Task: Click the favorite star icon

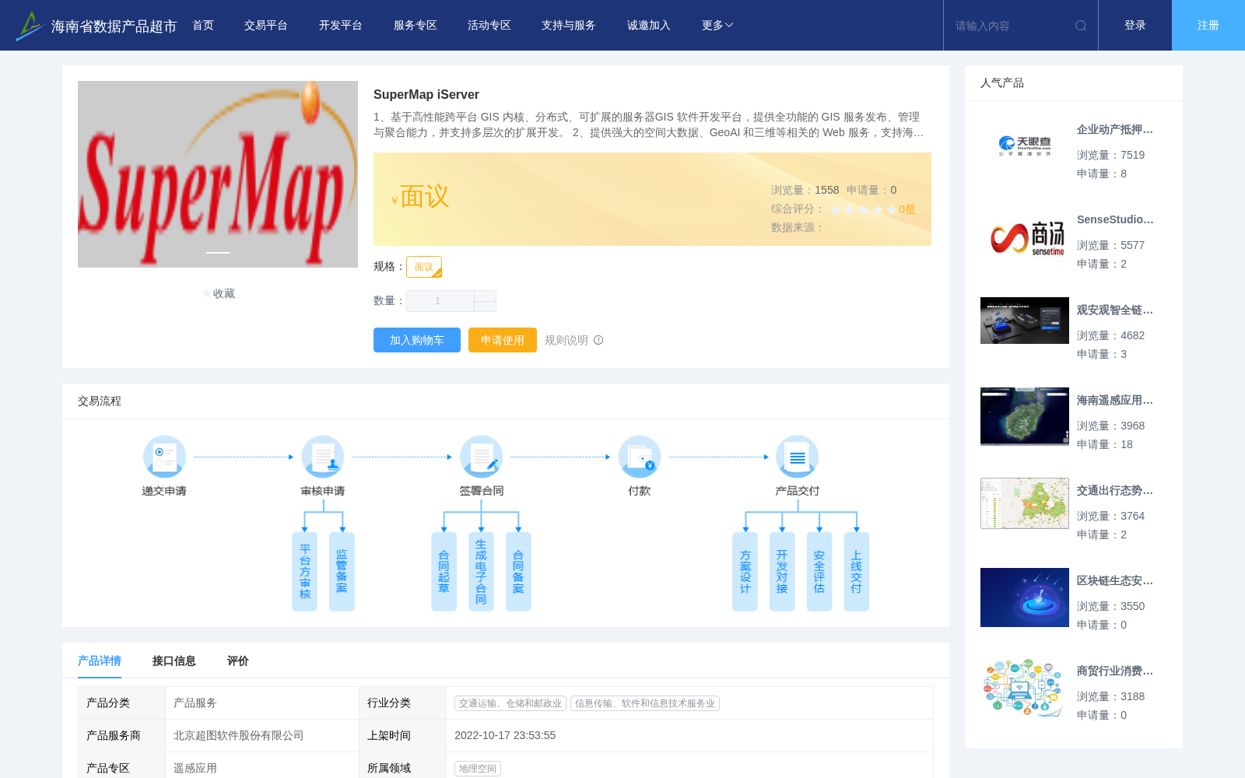Action: point(207,293)
